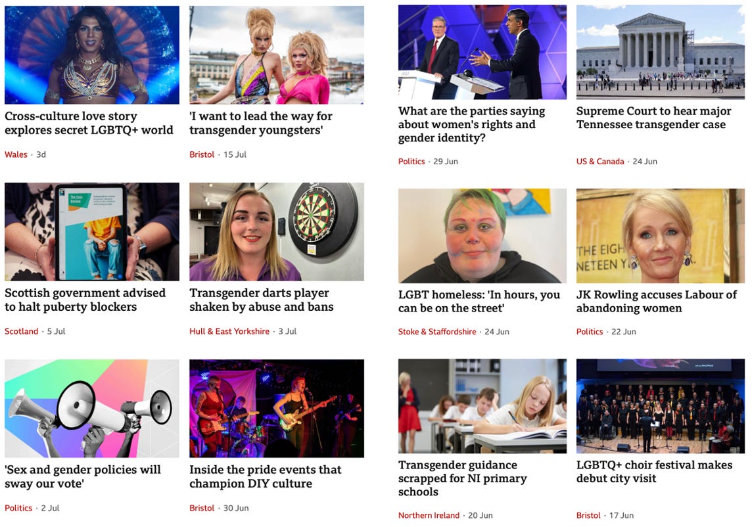The image size is (752, 527).
Task: Open the LGBT homeless article headline
Action: [479, 301]
